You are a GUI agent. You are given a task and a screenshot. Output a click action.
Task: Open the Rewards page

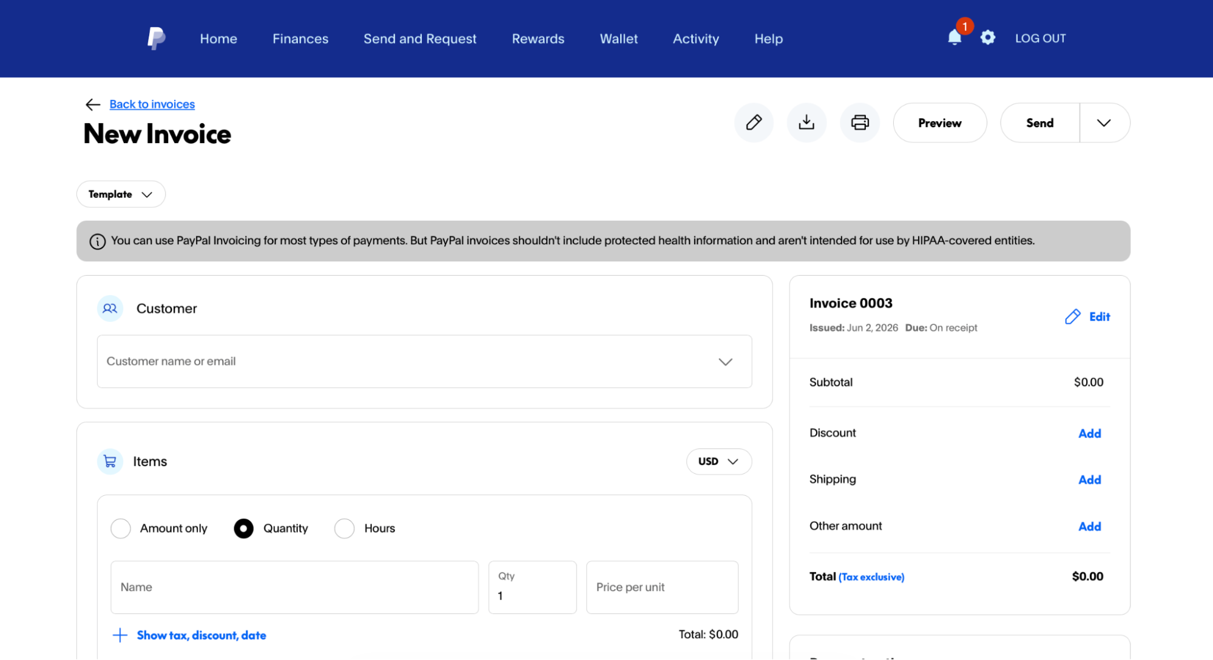(x=538, y=38)
